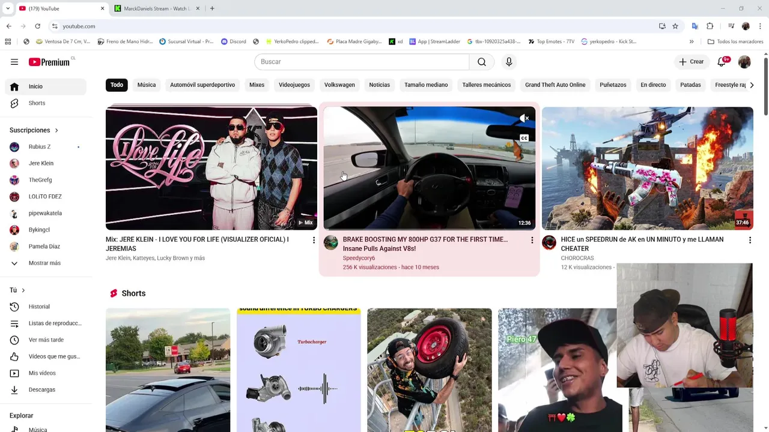The width and height of the screenshot is (769, 432).
Task: Open Listas de reproducción in sidebar
Action: [x=46, y=323]
